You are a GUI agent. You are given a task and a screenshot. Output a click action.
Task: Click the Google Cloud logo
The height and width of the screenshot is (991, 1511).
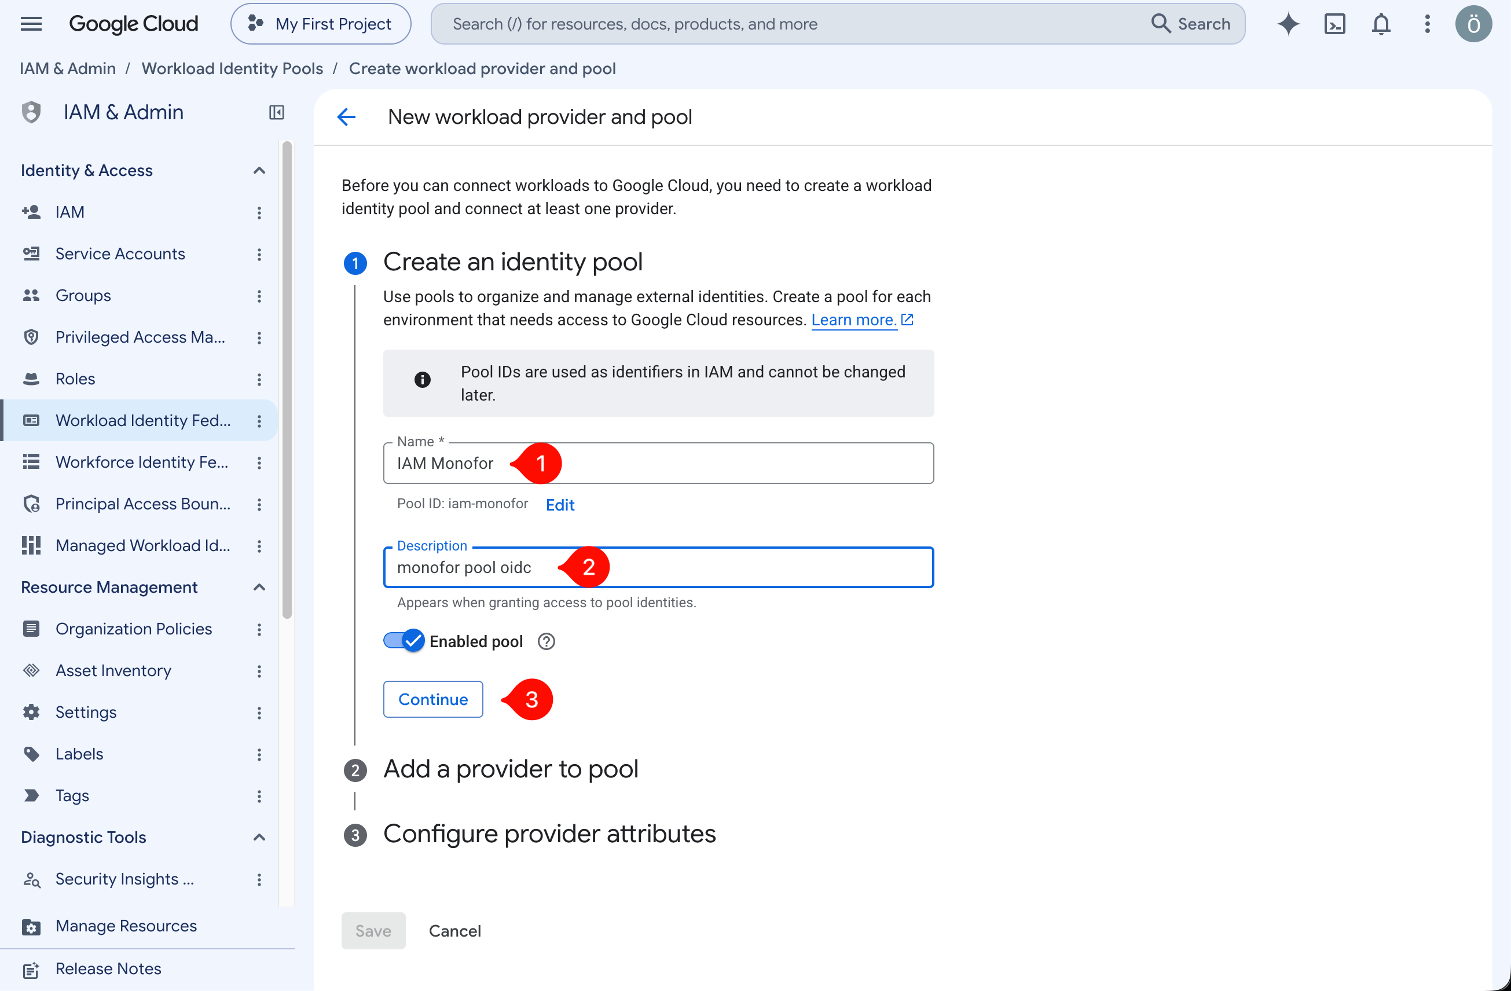point(133,24)
